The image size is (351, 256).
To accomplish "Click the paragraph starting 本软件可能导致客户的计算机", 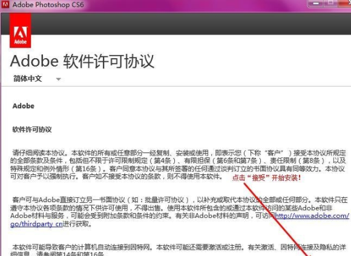I will pos(178,250).
